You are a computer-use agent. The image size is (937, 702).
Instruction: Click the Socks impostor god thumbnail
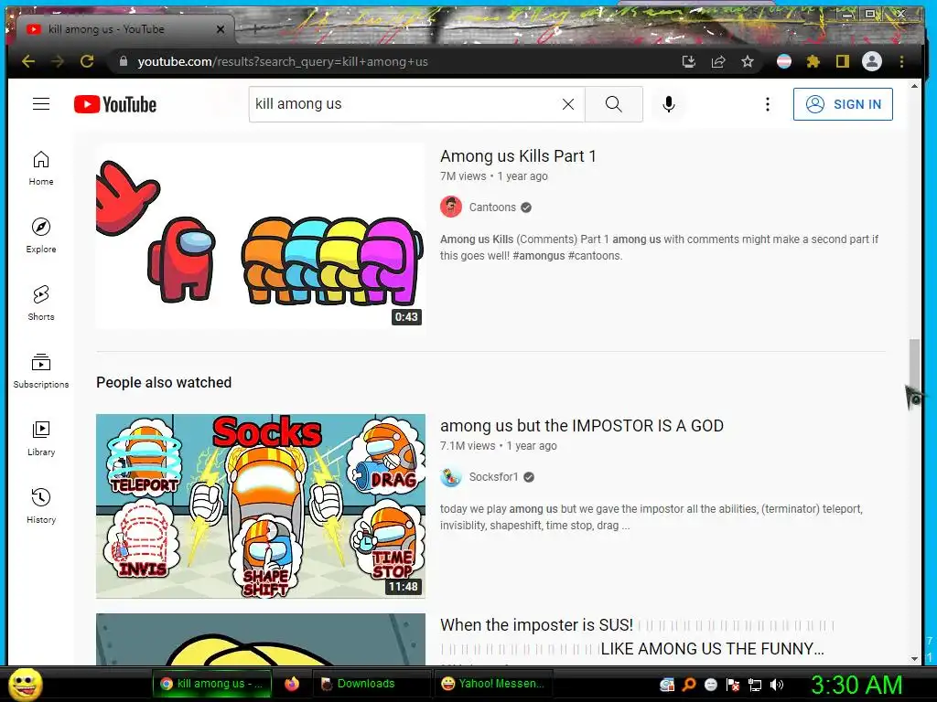coord(261,506)
